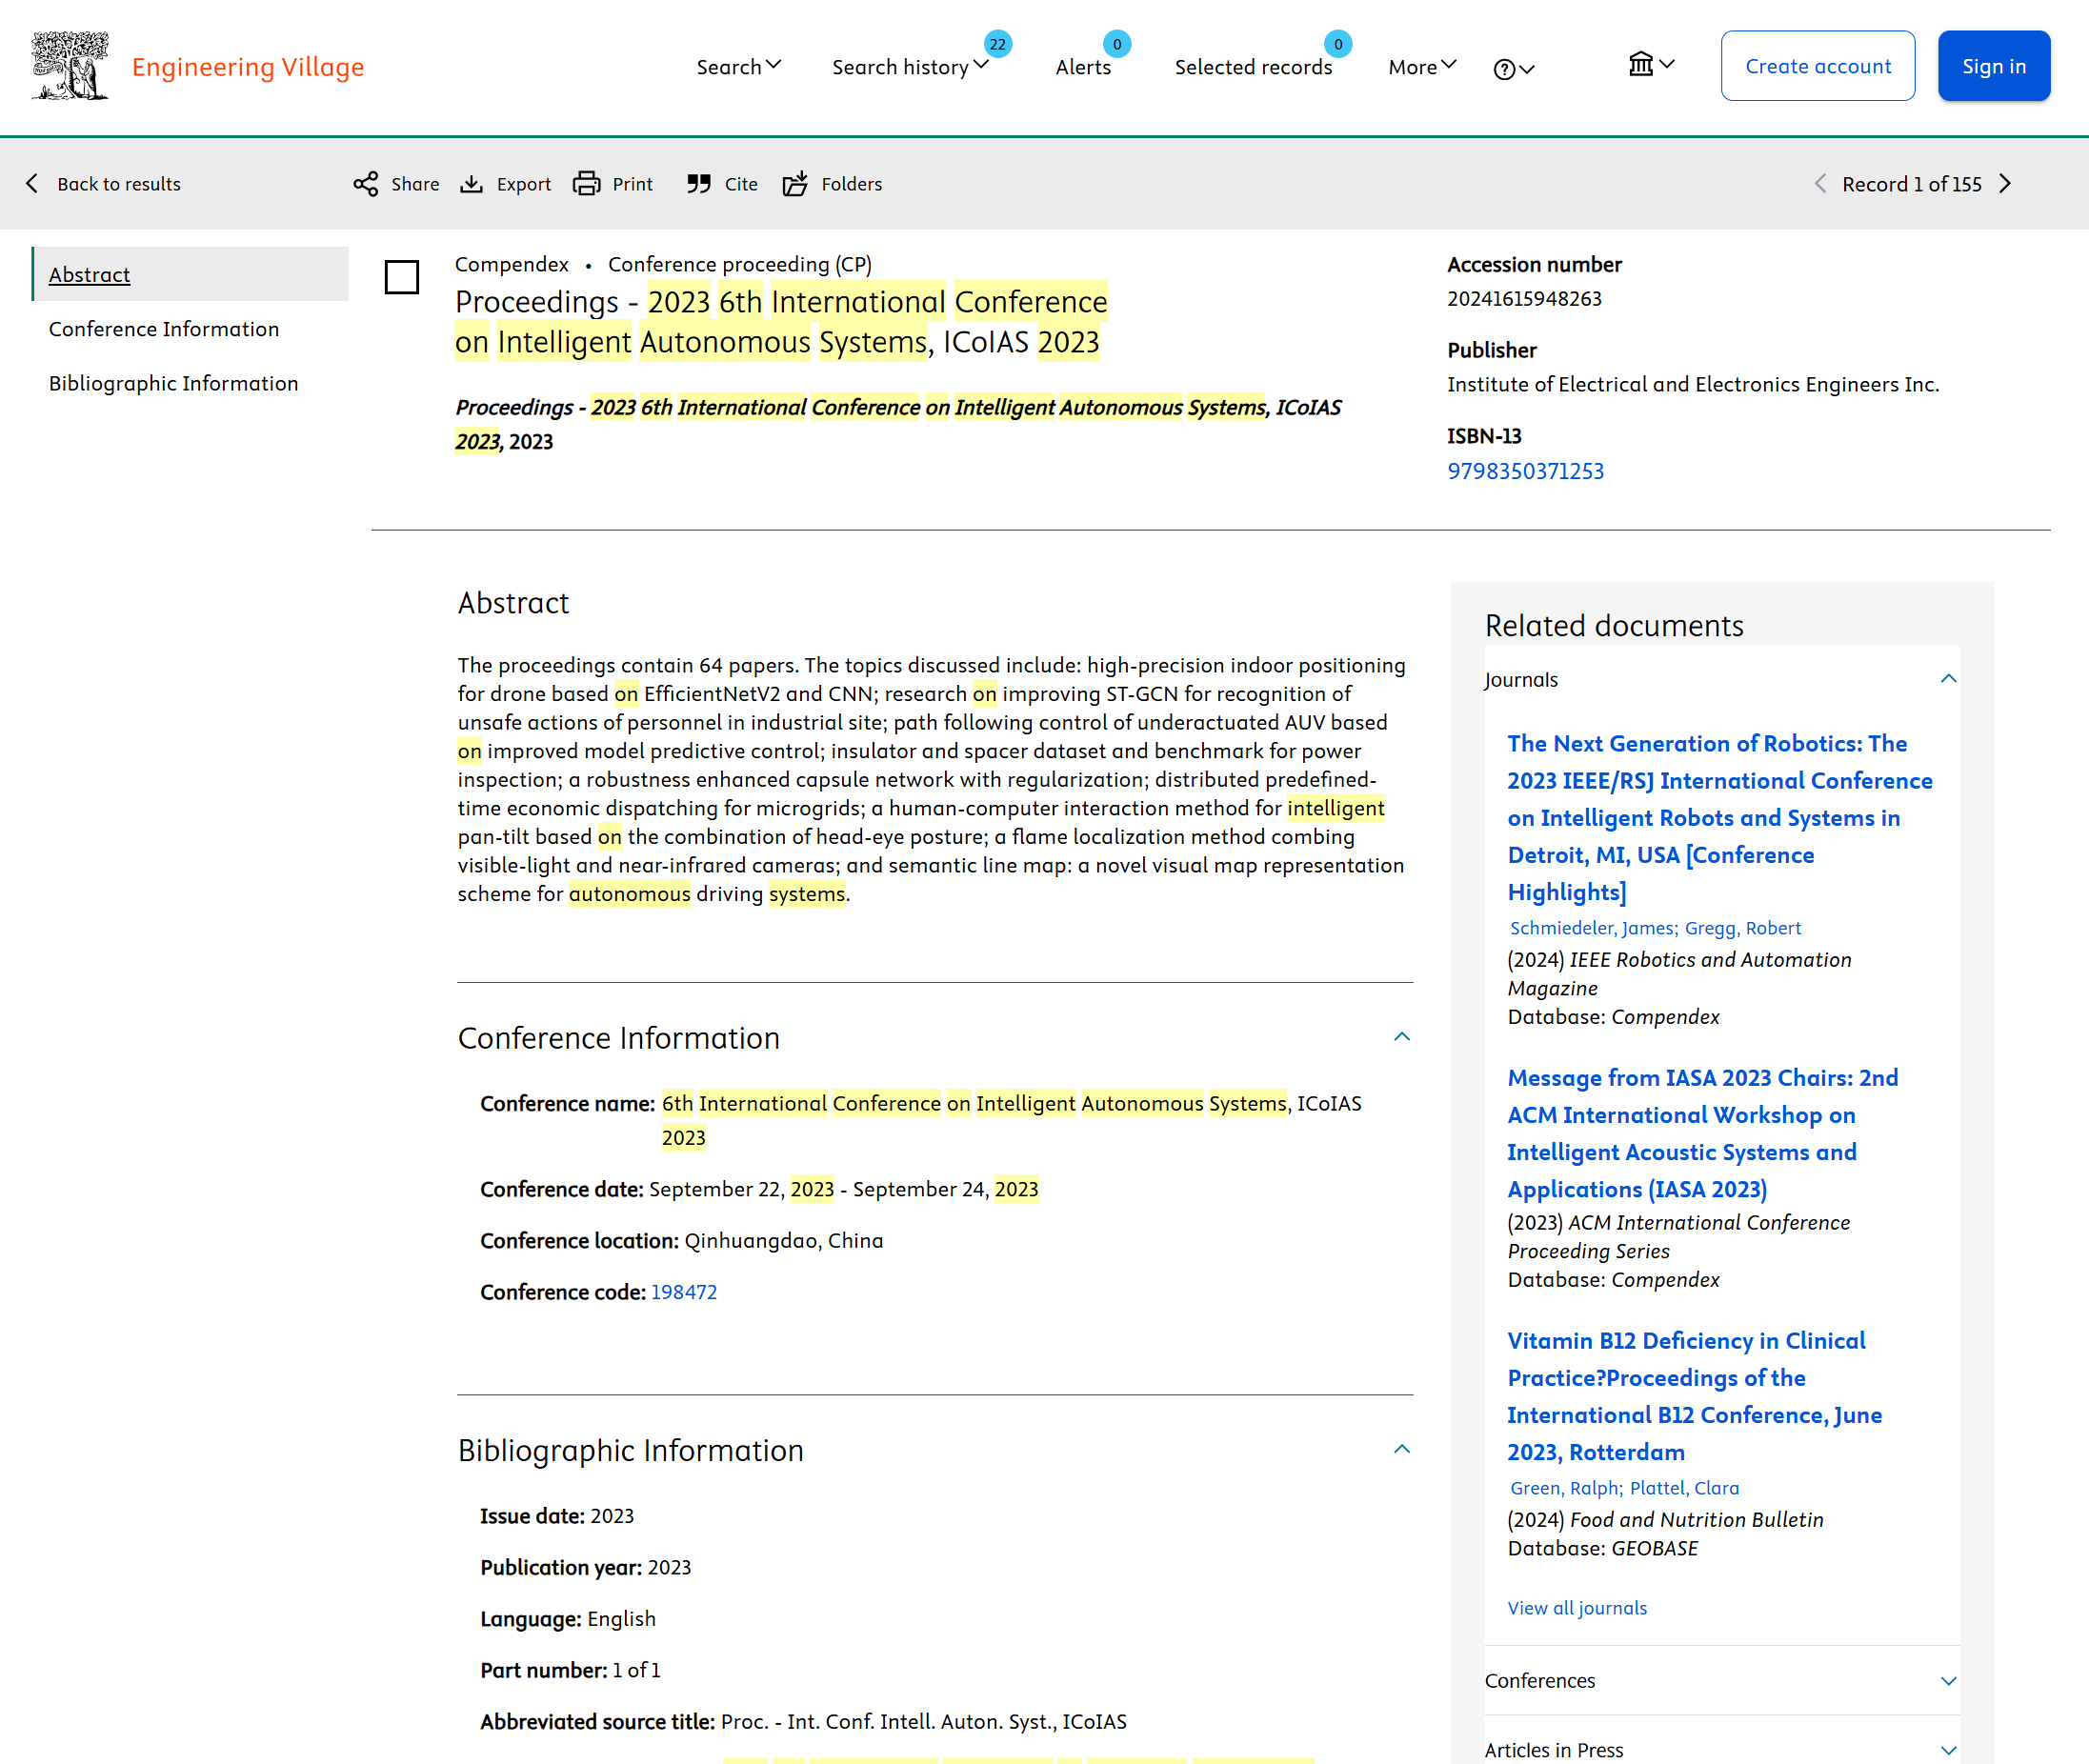Click Record 1 of 155 text
The height and width of the screenshot is (1764, 2089).
pos(1912,184)
